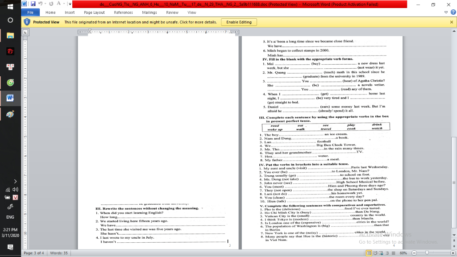
Task: Open Word Help question mark icon
Action: pos(453,12)
